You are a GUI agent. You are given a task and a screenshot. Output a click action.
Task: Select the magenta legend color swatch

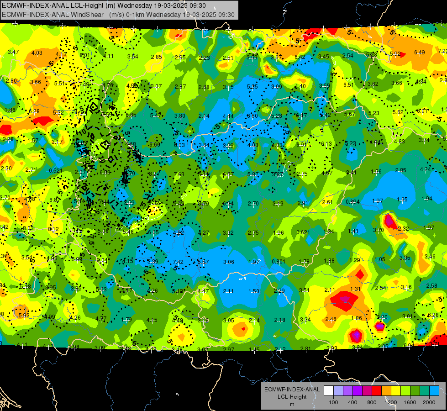(x=367, y=391)
